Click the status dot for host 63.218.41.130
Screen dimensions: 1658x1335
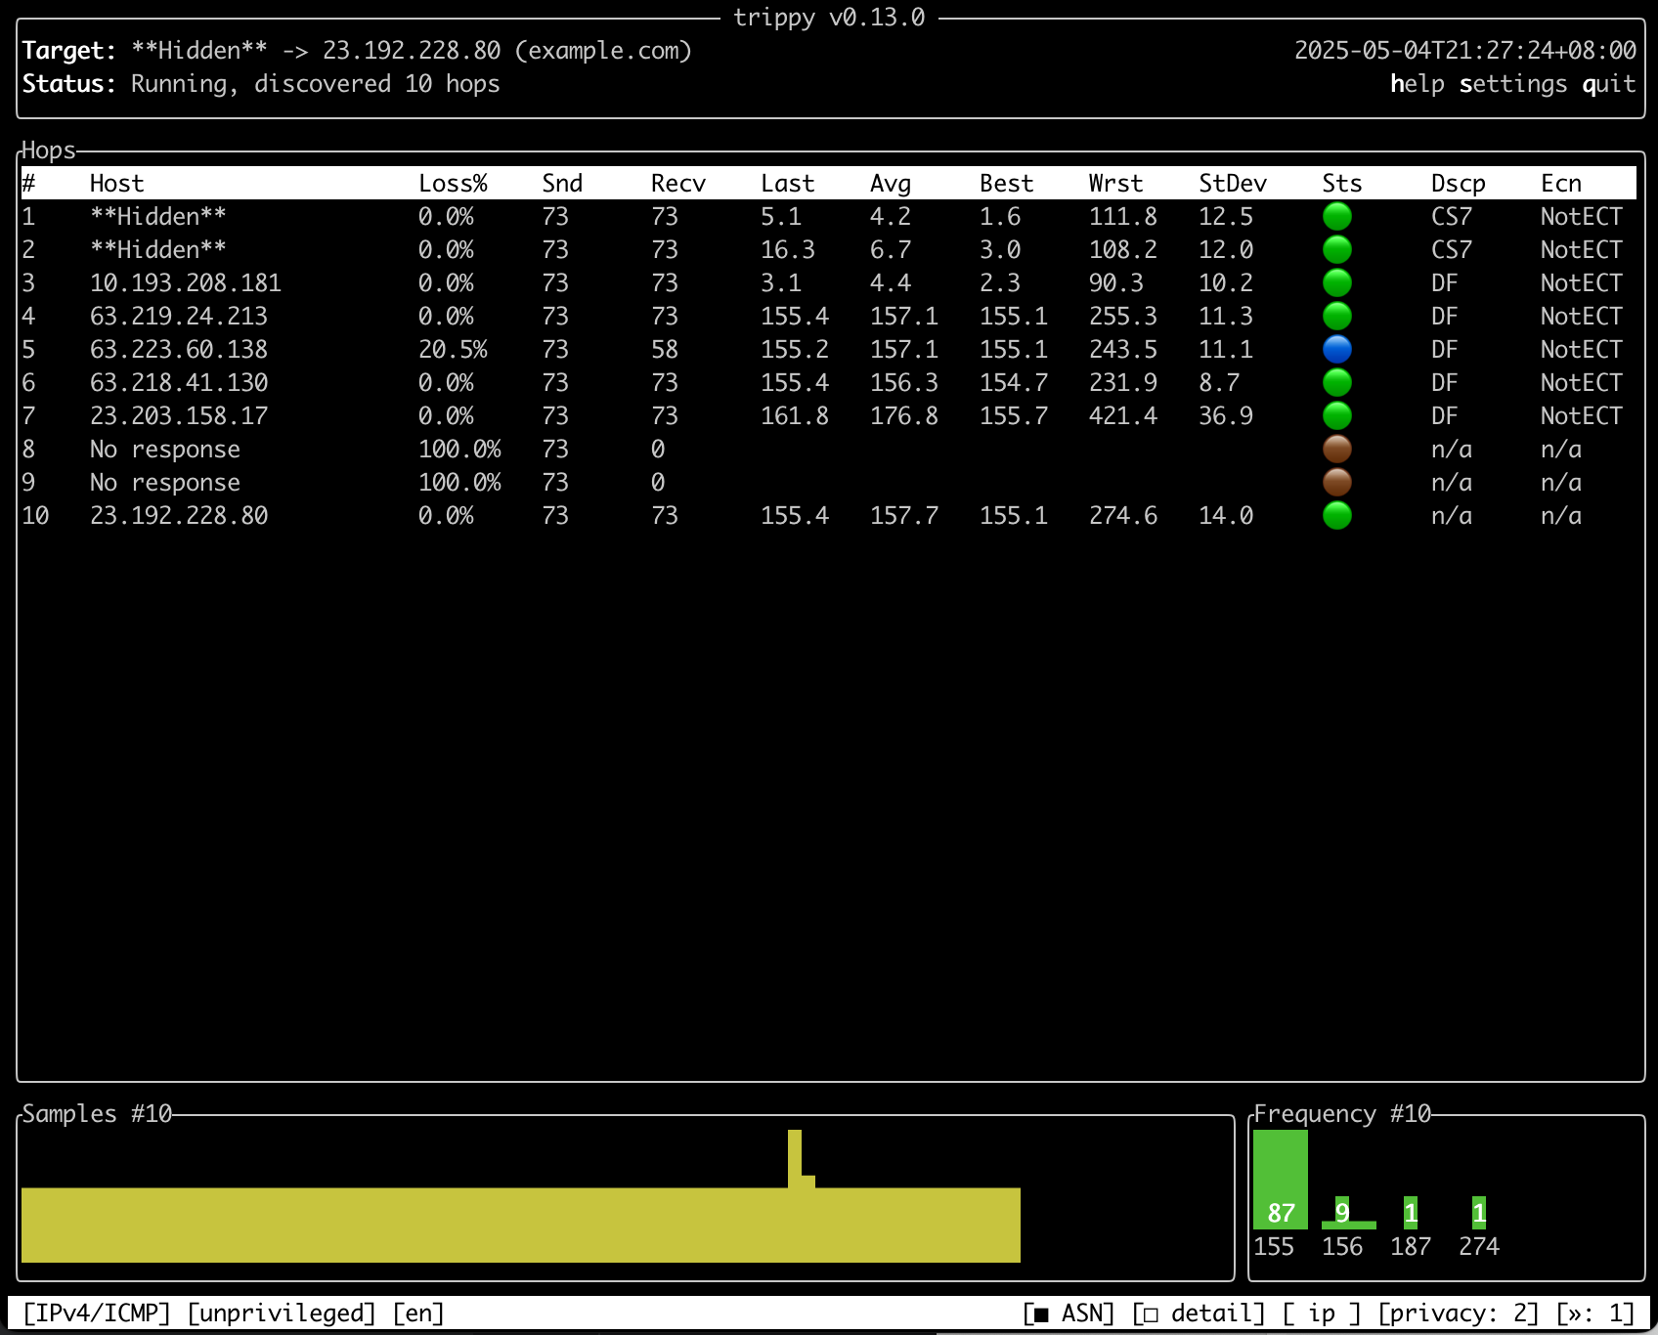(x=1336, y=382)
